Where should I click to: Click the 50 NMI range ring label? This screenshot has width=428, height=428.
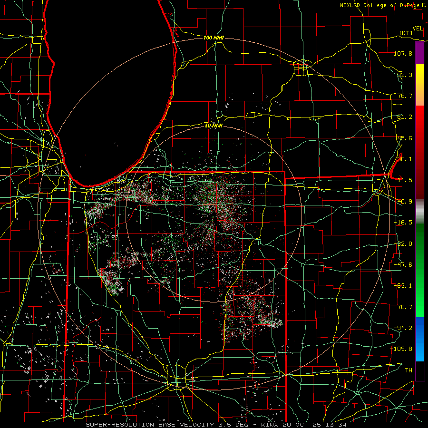pyautogui.click(x=214, y=126)
